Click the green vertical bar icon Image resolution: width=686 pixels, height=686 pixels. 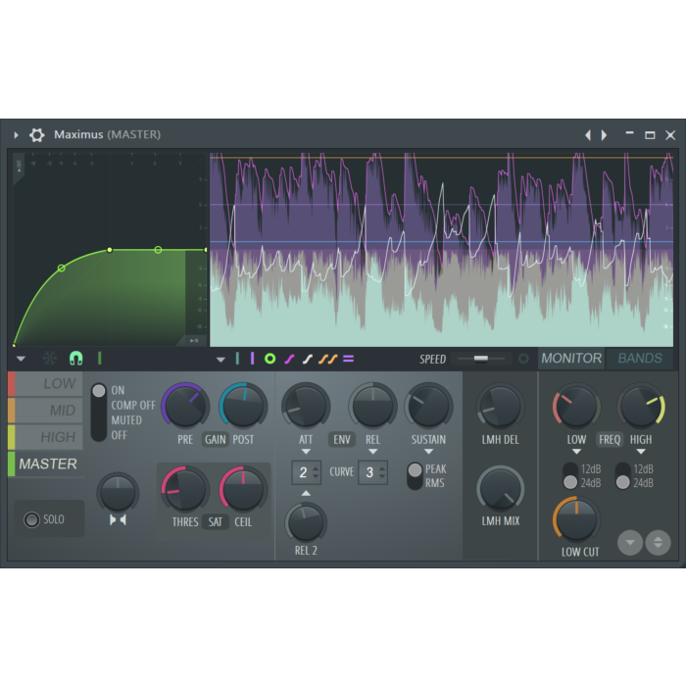(x=100, y=359)
